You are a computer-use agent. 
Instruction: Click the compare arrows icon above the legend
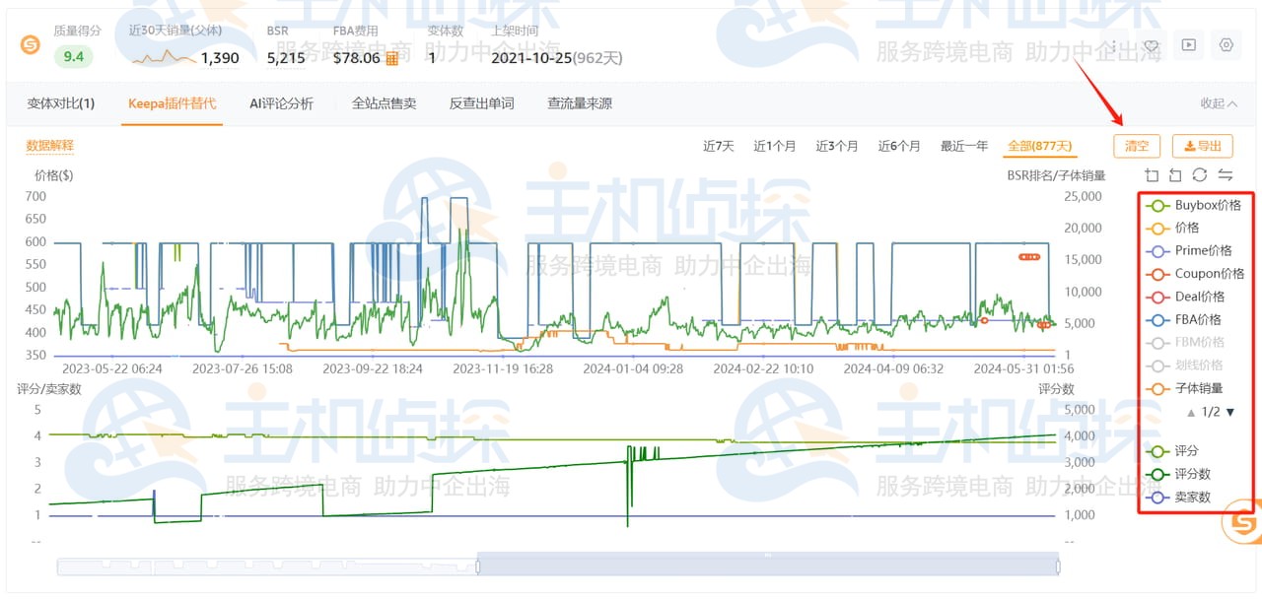pyautogui.click(x=1227, y=174)
